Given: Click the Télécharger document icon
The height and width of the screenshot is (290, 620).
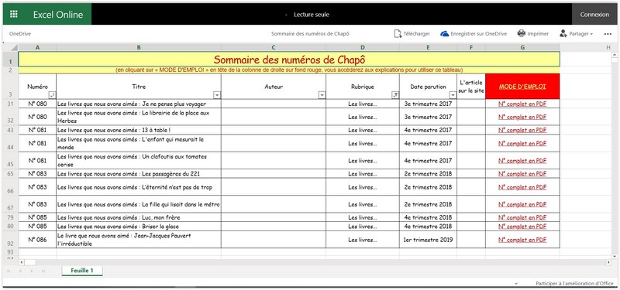Looking at the screenshot, I should [x=398, y=34].
